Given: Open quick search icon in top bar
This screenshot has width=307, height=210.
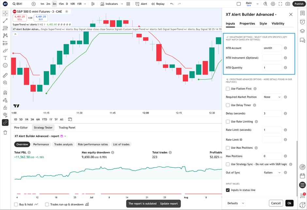Looking at the screenshot, I should [x=265, y=4].
